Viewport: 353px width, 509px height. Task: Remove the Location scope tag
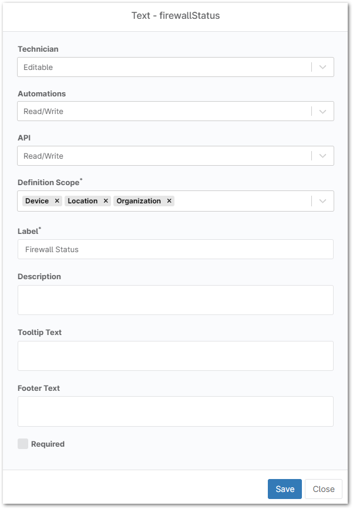(x=106, y=201)
